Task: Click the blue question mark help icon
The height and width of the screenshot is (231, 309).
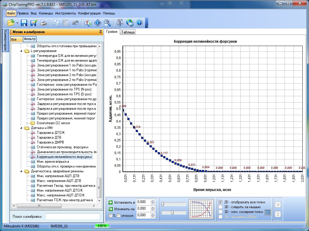Action: [139, 23]
